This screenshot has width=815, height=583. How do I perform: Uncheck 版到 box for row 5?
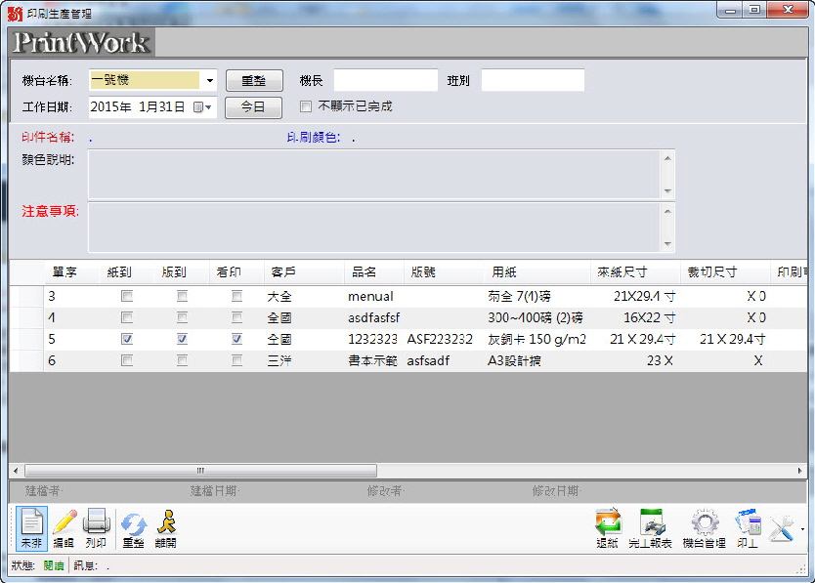[182, 339]
